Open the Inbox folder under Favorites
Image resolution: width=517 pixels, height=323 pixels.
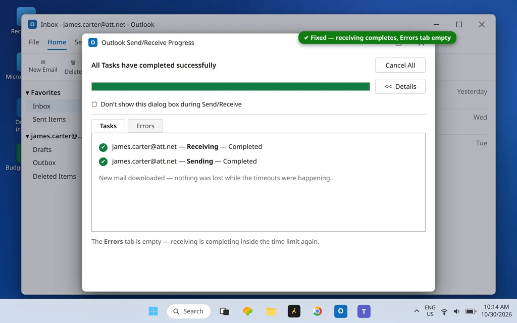pyautogui.click(x=54, y=106)
